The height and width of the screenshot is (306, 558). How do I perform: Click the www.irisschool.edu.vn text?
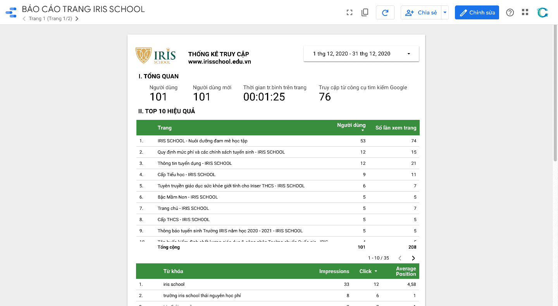click(x=219, y=62)
